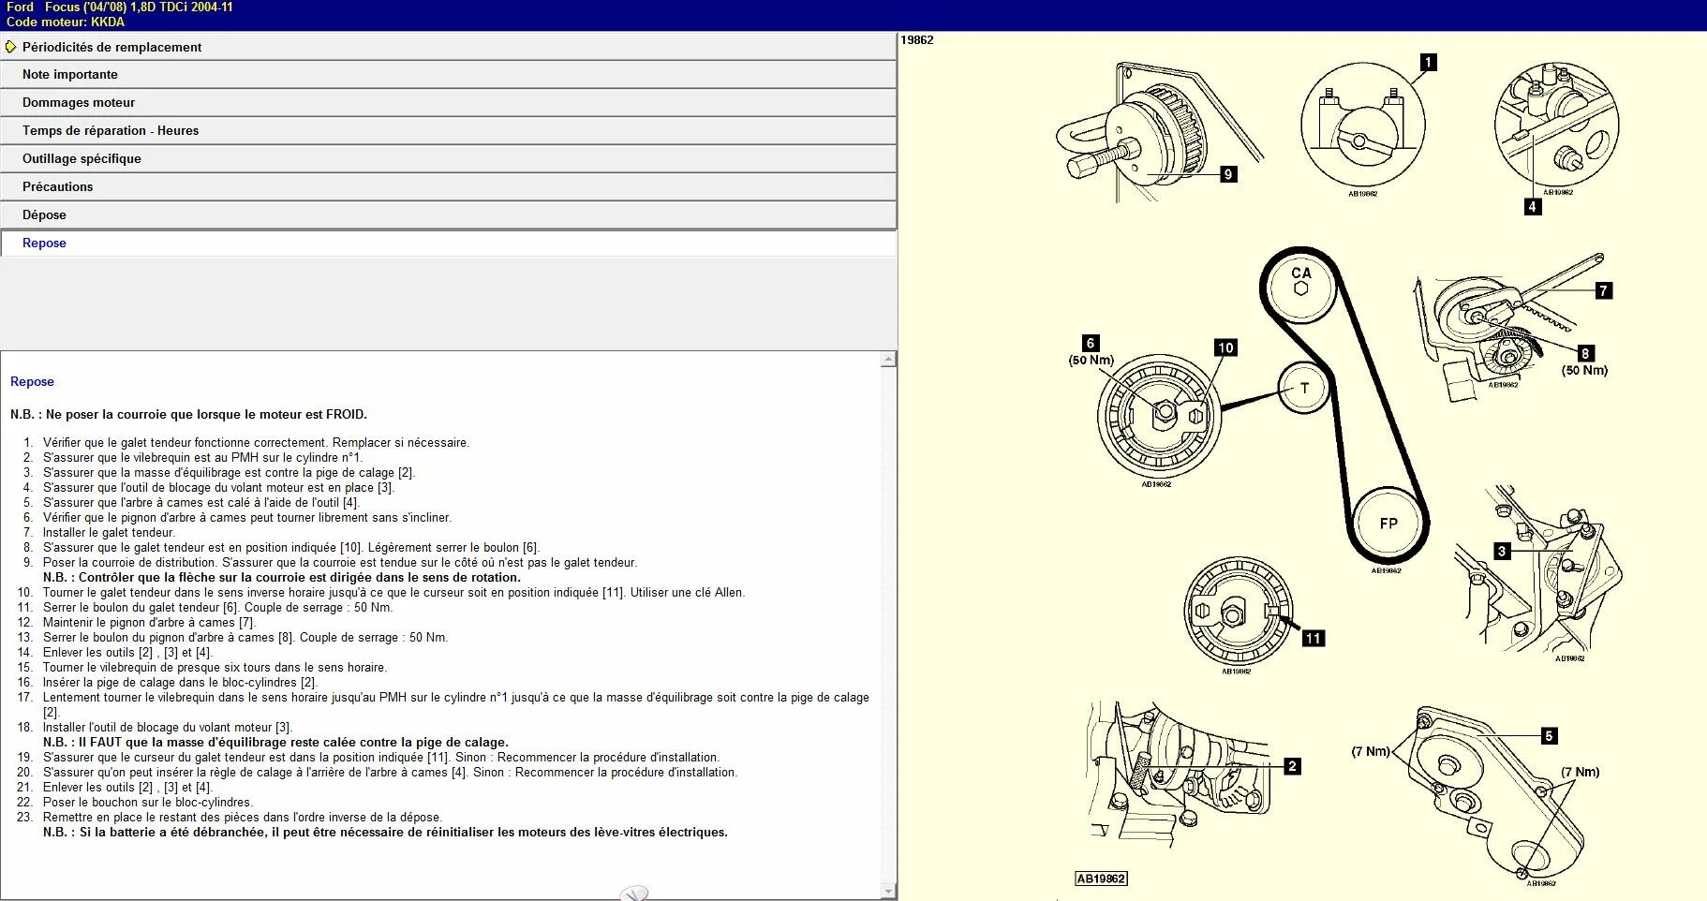The height and width of the screenshot is (901, 1707).
Task: Open Périodicités de remplacement section
Action: coord(448,47)
